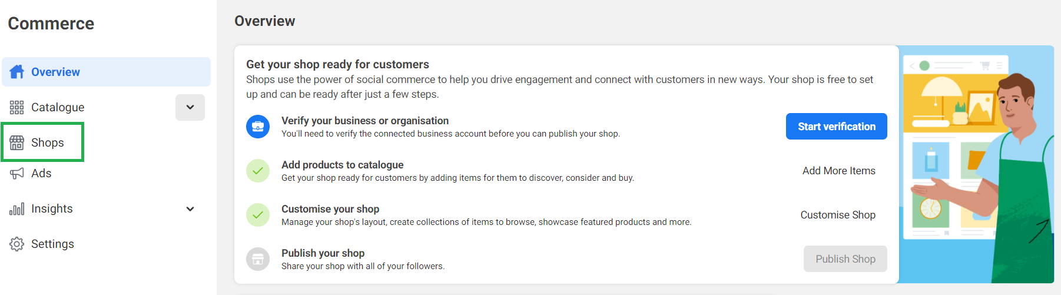Click the Catalogue grid icon
This screenshot has width=1061, height=295.
16,107
